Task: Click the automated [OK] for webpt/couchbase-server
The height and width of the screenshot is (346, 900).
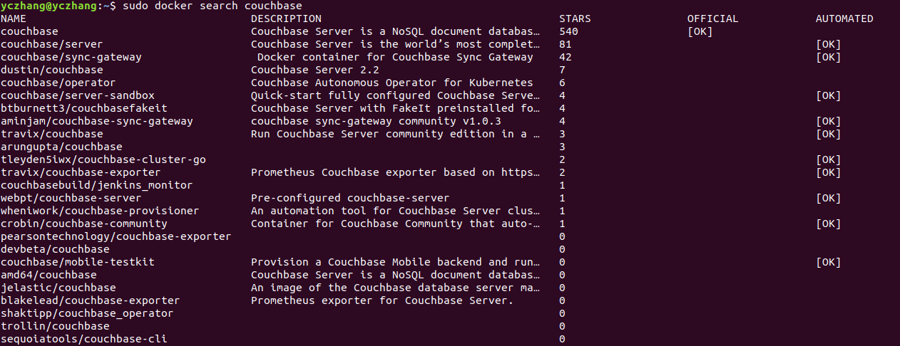Action: tap(828, 198)
